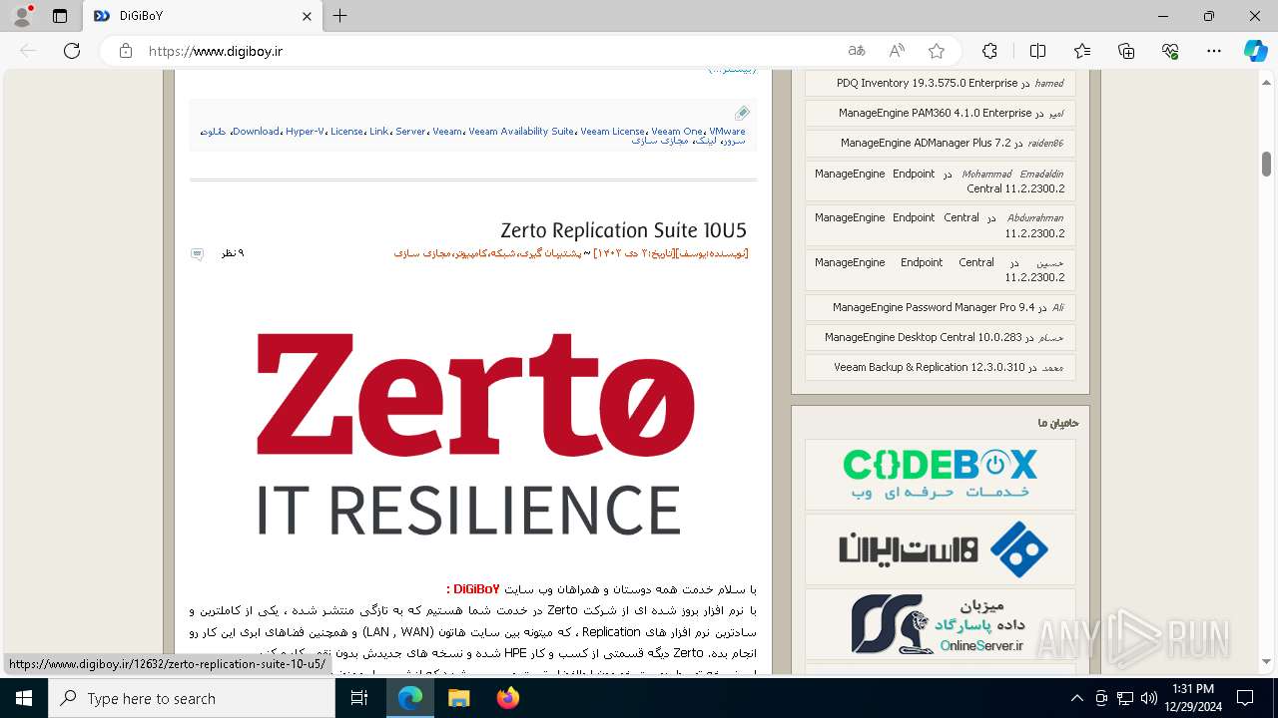Open the Veeam Availability Suite tag

pyautogui.click(x=521, y=132)
